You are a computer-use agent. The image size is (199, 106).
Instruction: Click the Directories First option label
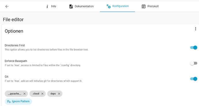click(x=15, y=45)
